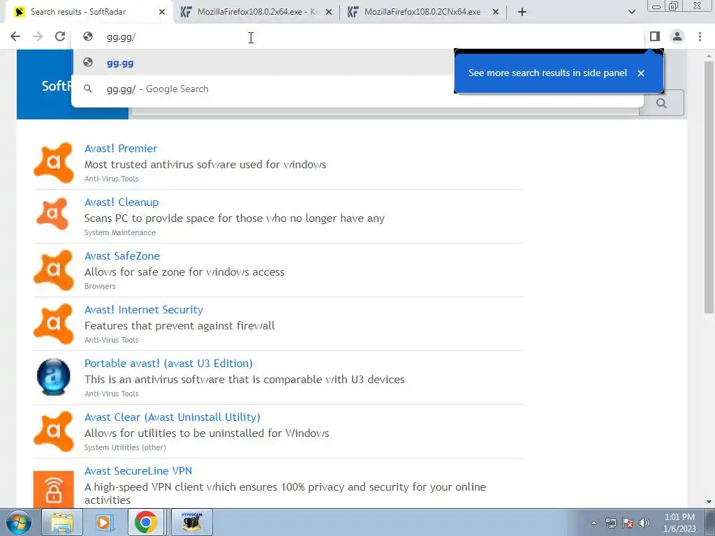
Task: Switch to Search results - SoftRadar tab
Action: (x=87, y=12)
